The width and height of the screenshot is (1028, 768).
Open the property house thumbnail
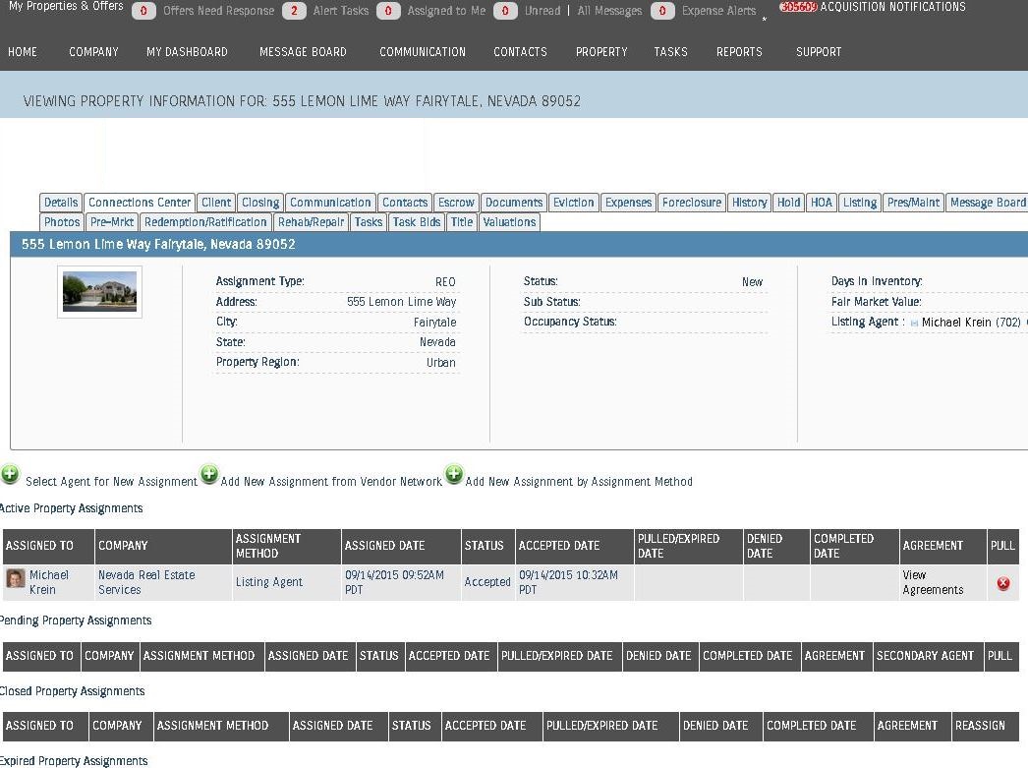[x=99, y=292]
